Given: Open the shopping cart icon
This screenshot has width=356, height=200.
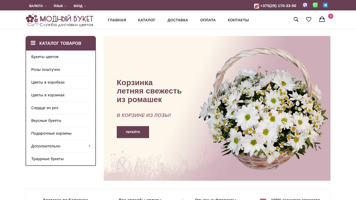Looking at the screenshot, I should click(x=322, y=19).
